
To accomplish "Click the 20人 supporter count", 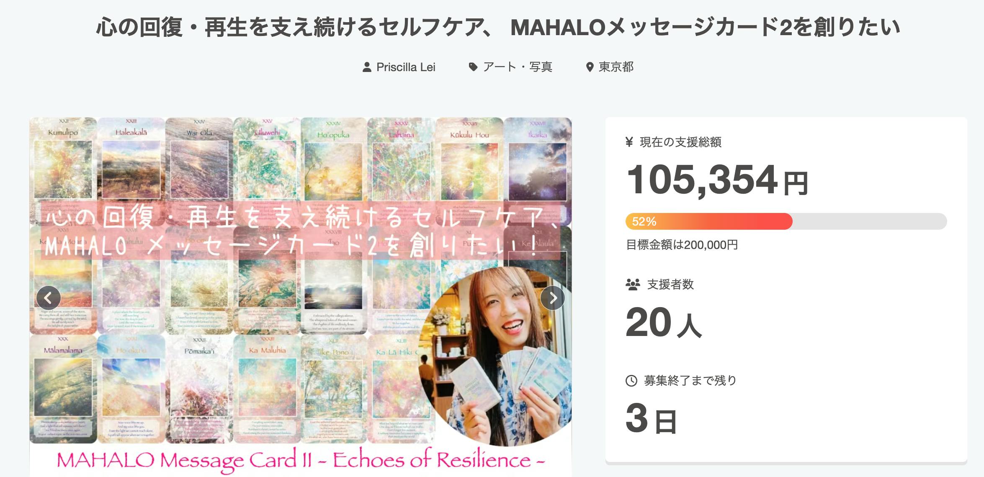I will pos(663,323).
